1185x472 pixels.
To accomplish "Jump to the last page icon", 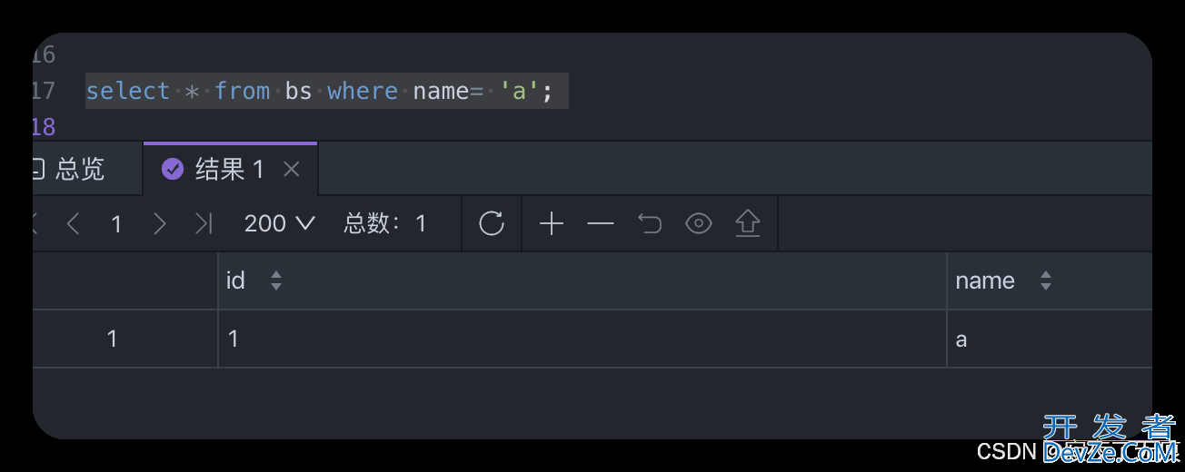I will click(x=204, y=223).
